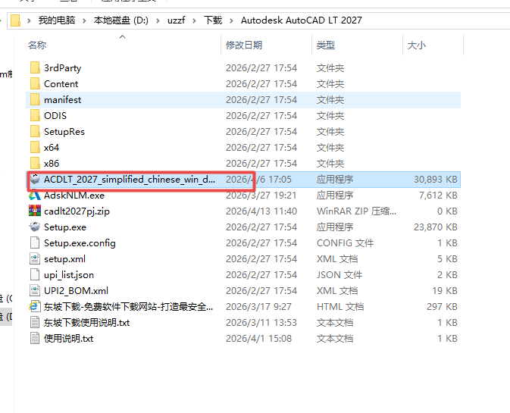Select the Setup.exe.config file name
Viewport: 510px width, 413px height.
coord(80,243)
